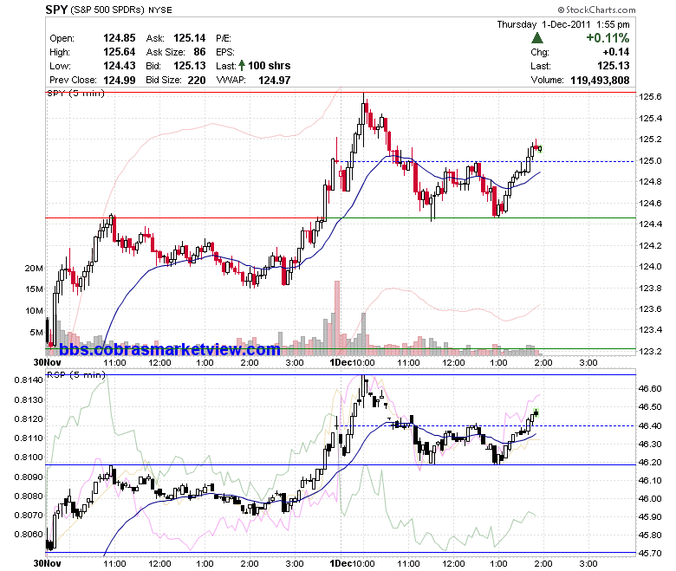The height and width of the screenshot is (571, 676).
Task: Select the SPY ticker symbol title
Action: coord(56,10)
